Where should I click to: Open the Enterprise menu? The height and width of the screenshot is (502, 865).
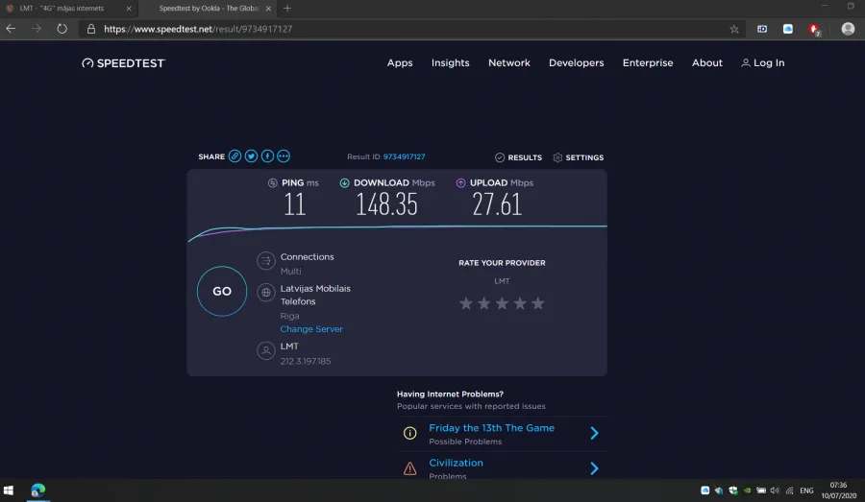(x=648, y=62)
